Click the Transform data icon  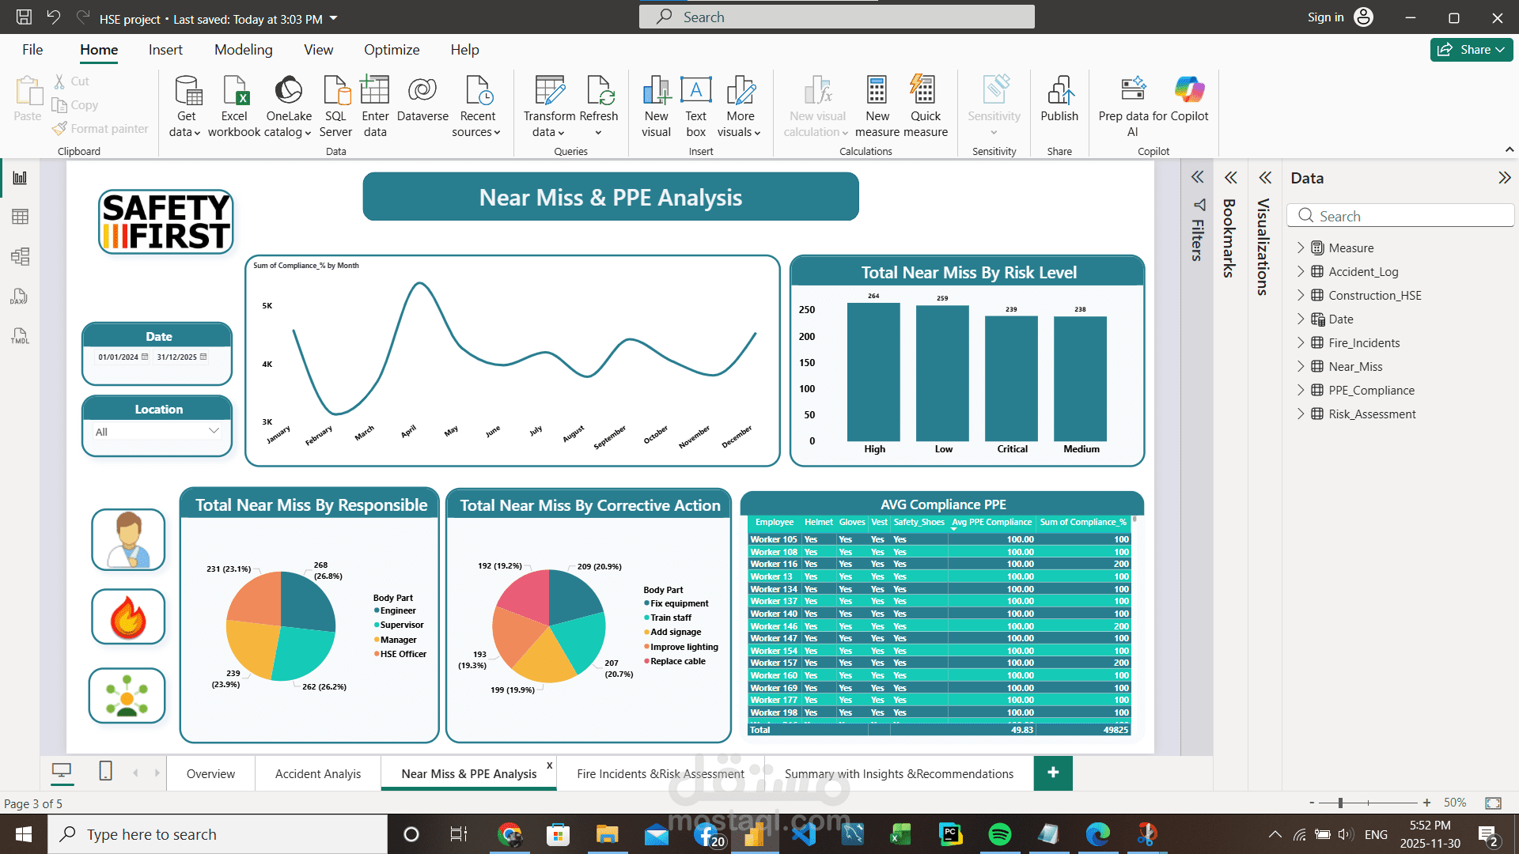coord(549,92)
